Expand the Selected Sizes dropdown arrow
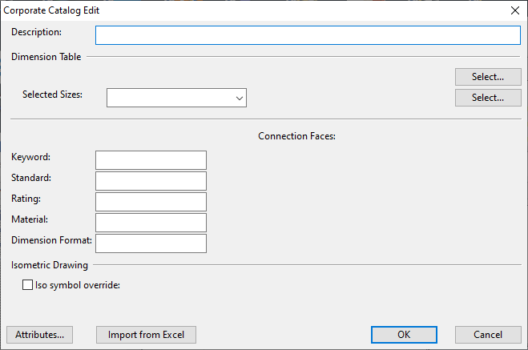The width and height of the screenshot is (528, 350). point(240,98)
